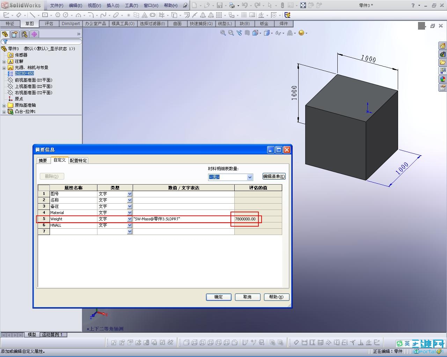The width and height of the screenshot is (447, 357).
Task: Expand the 原始基准轴 folder node
Action: (4, 105)
